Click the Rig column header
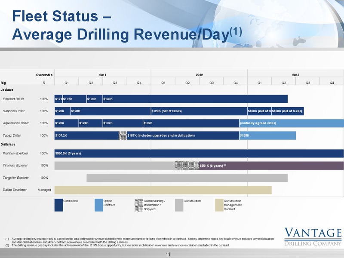The height and width of the screenshot is (258, 344). (3, 83)
